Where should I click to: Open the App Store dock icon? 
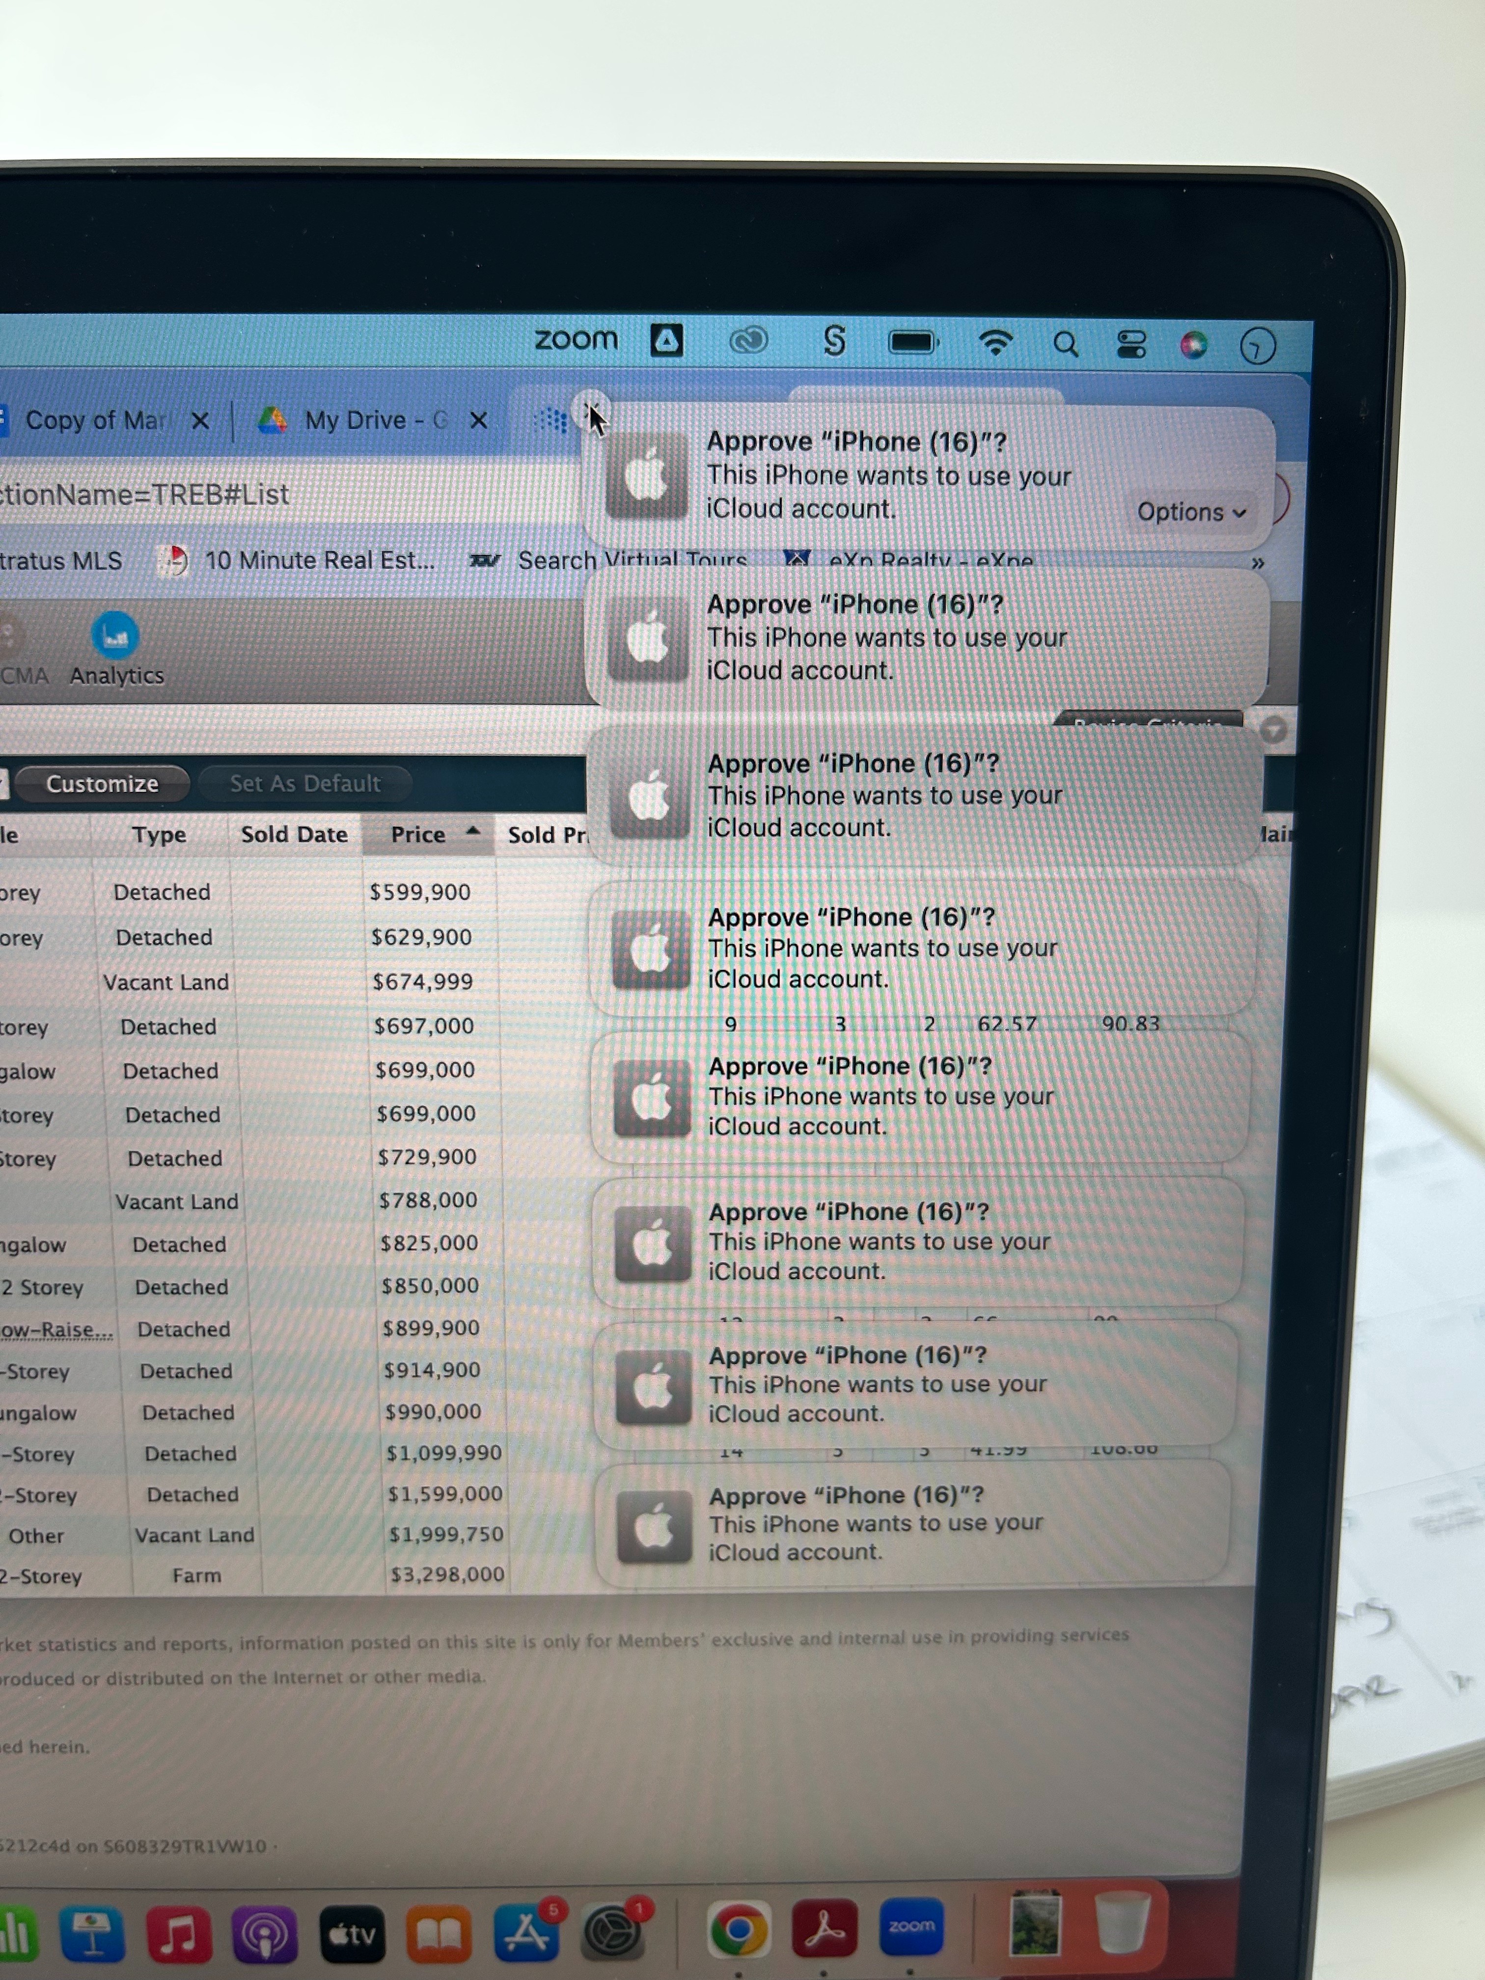coord(527,1933)
